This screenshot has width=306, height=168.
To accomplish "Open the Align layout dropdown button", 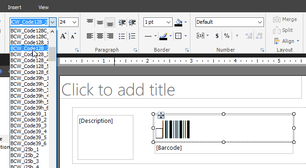I will point(286,41).
